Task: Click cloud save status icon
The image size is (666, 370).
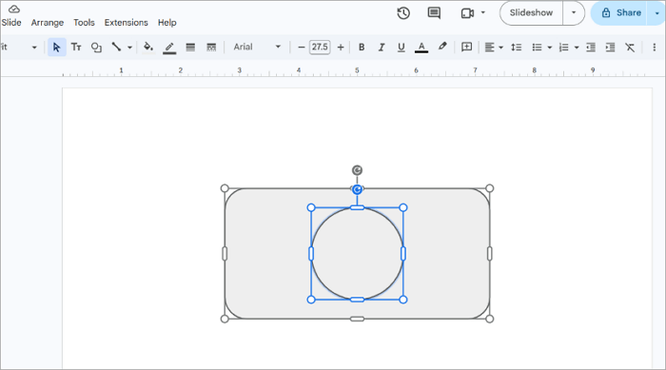Action: point(14,9)
